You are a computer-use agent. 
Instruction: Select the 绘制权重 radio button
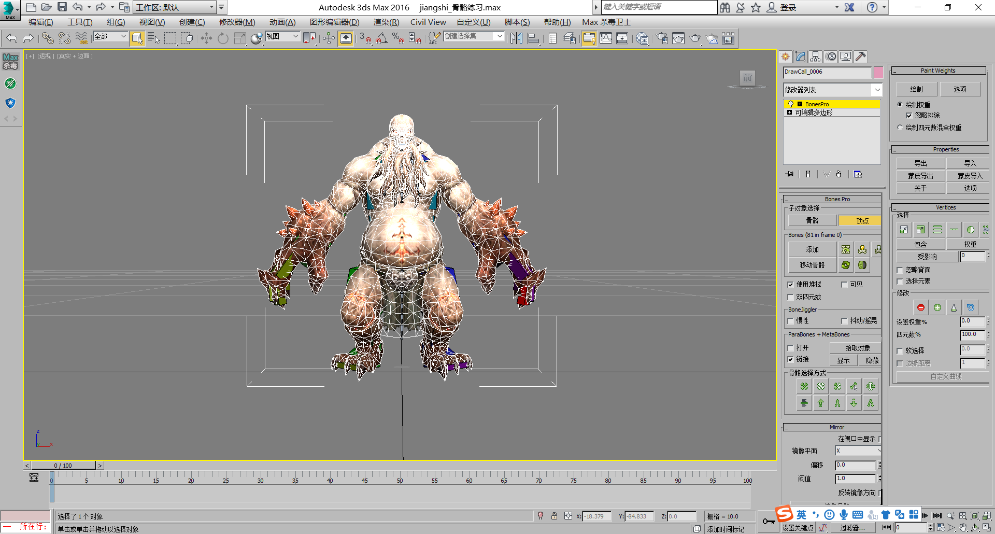click(x=900, y=104)
